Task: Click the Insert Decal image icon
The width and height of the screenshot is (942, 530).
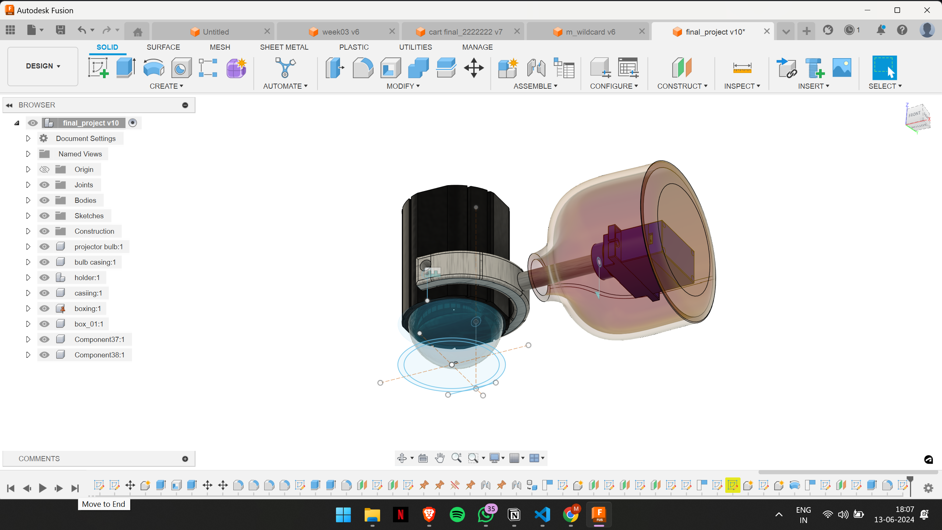Action: pos(842,68)
